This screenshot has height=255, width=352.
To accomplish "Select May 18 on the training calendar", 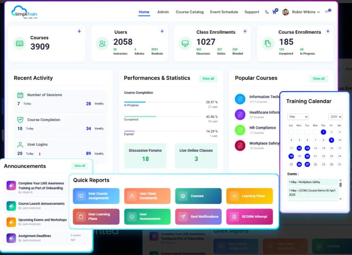I will [x=290, y=156].
